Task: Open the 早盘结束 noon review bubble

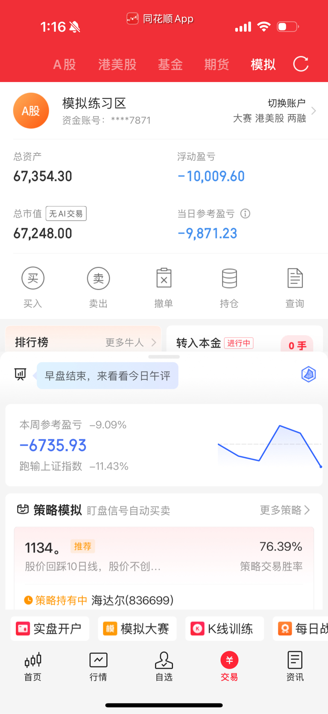Action: point(108,376)
